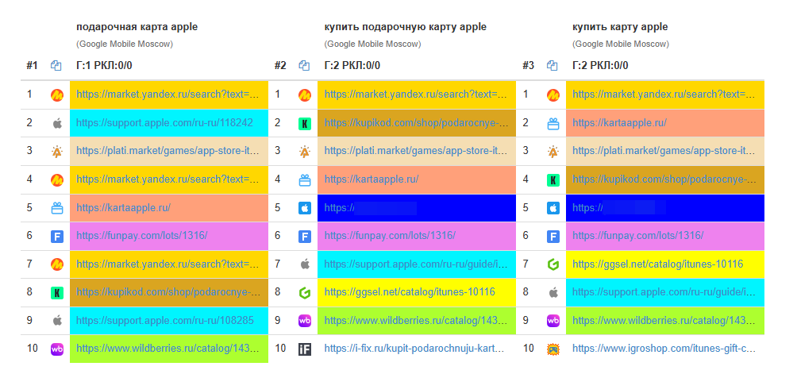Screen dimensions: 797x374
Task: Click igroshop favicon in column #3 row 10
Action: tap(553, 349)
